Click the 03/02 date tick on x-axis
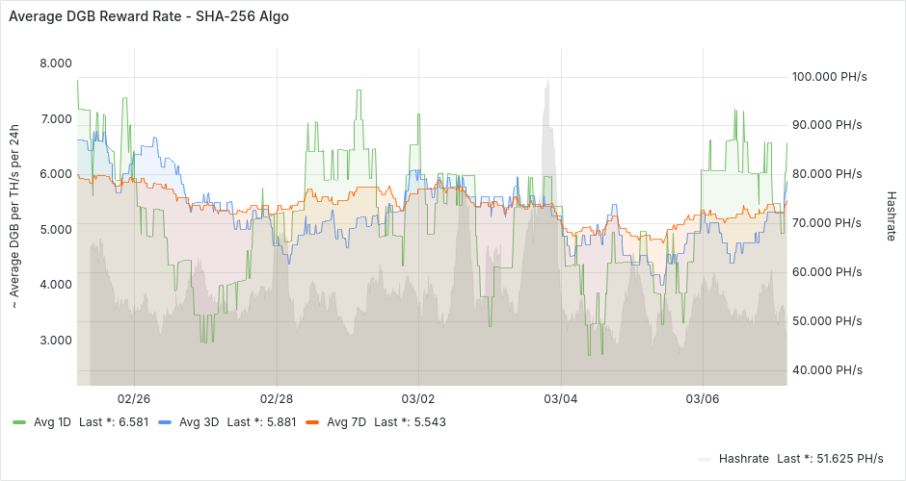 click(418, 398)
